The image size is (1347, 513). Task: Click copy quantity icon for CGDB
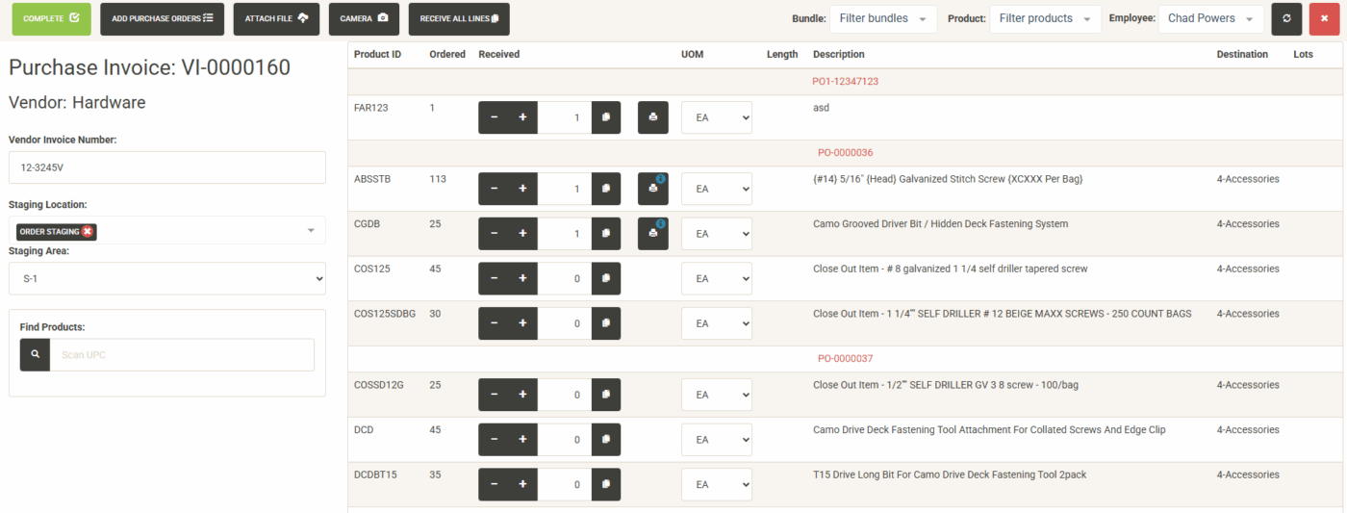[606, 234]
